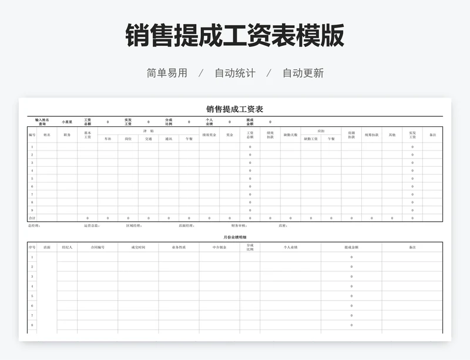Select the 合同编号 cell in detail row 3
This screenshot has width=470, height=360.
pos(98,277)
